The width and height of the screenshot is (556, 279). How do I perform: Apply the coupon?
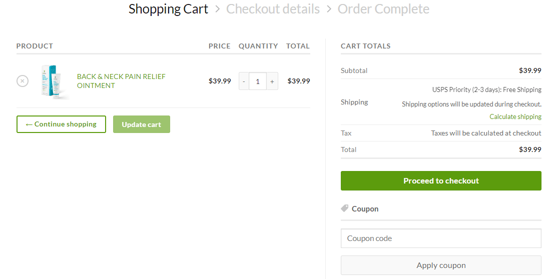click(x=441, y=265)
